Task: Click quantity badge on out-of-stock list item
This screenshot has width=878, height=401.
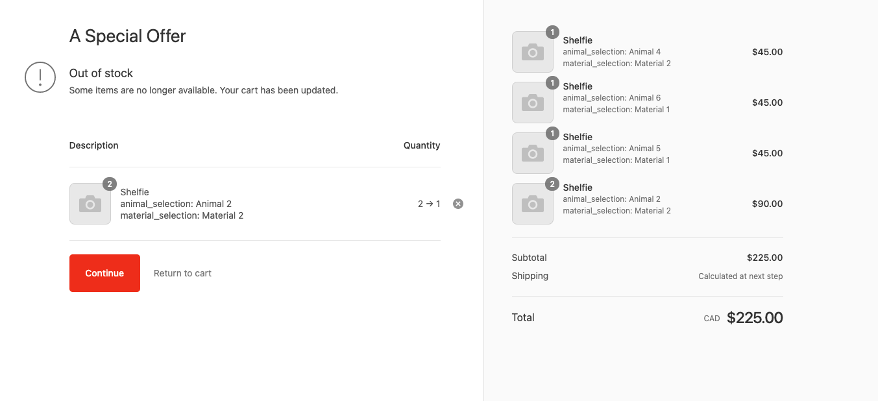Action: click(110, 184)
